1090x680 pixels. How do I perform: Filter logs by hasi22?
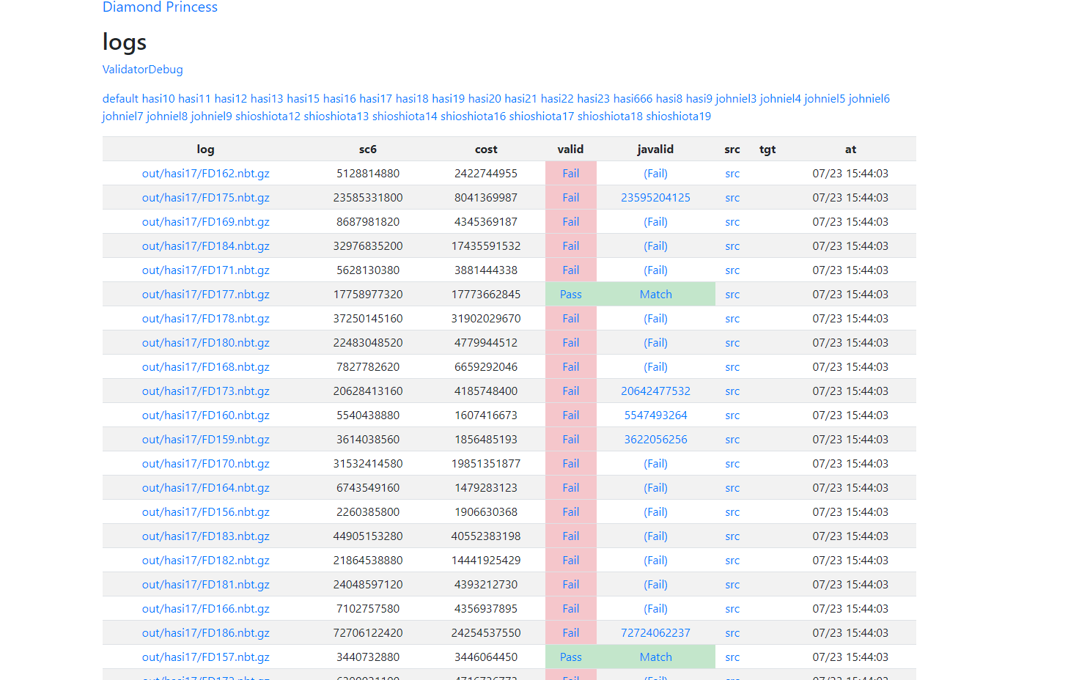click(557, 99)
